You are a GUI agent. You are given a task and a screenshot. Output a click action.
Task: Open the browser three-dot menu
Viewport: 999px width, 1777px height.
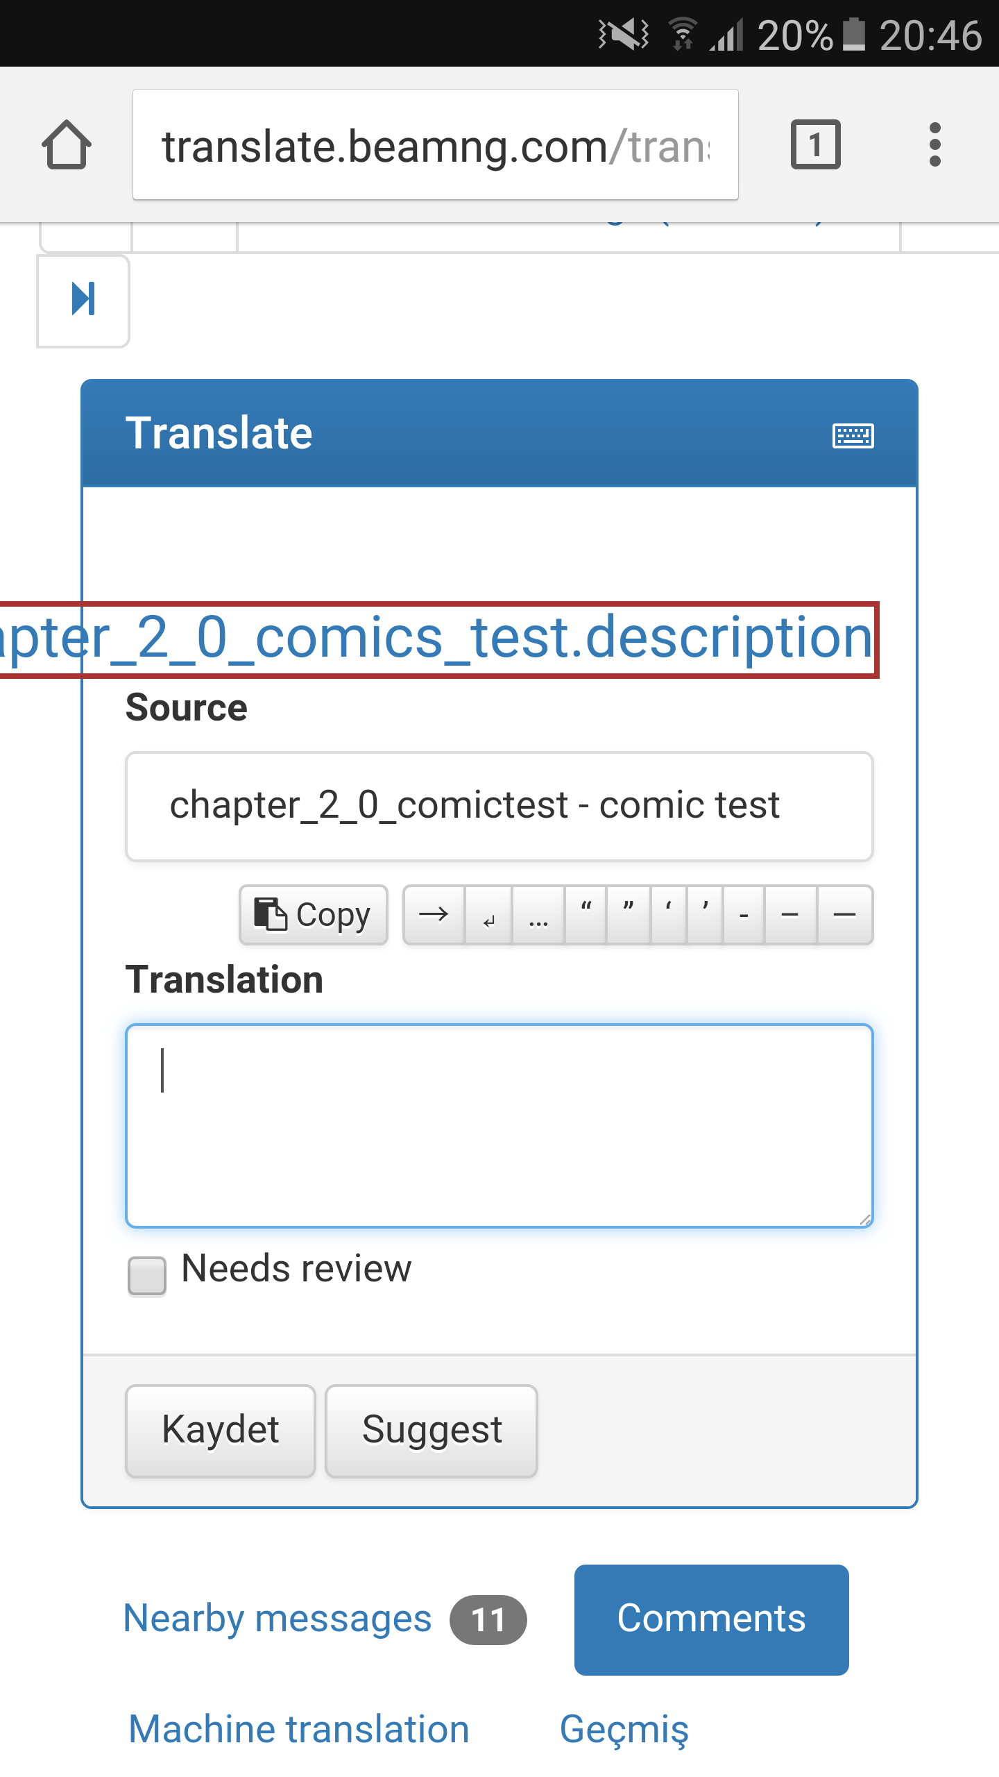(934, 144)
